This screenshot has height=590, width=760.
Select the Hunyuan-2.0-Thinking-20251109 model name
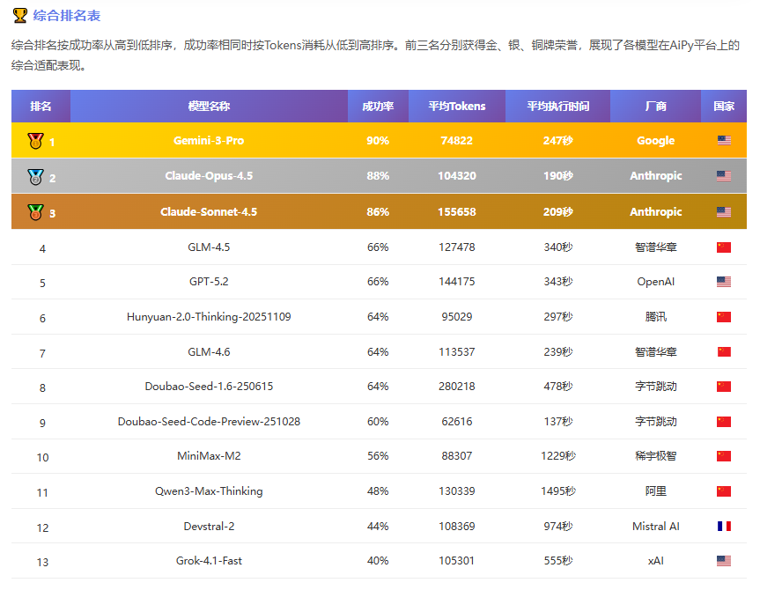[x=209, y=317]
